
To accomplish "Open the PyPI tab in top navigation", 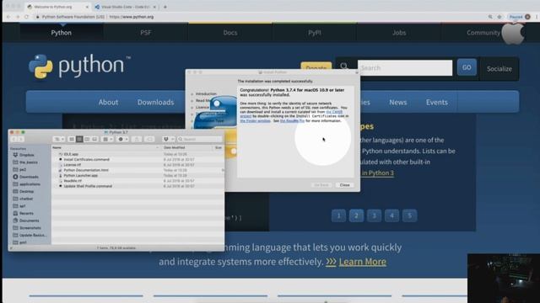I will [315, 33].
